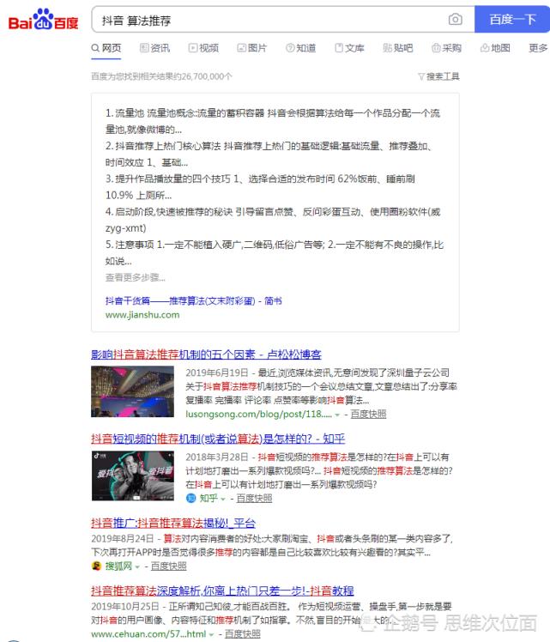Click snippet line 4. 启动阶段,快速被推荐的秘诀
This screenshot has width=550, height=642.
click(273, 220)
